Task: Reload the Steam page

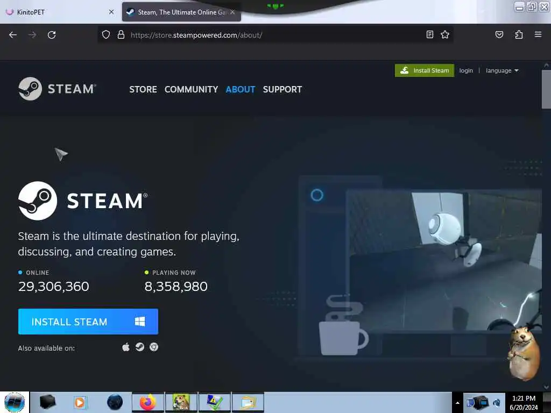Action: [52, 35]
